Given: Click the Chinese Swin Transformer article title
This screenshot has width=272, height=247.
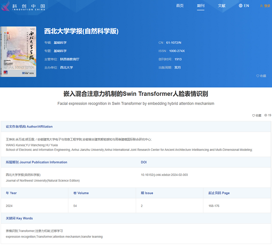Looking at the screenshot, I should 136,94.
